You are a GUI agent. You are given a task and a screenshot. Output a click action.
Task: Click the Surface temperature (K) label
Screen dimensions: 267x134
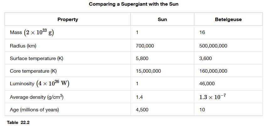(x=36, y=59)
